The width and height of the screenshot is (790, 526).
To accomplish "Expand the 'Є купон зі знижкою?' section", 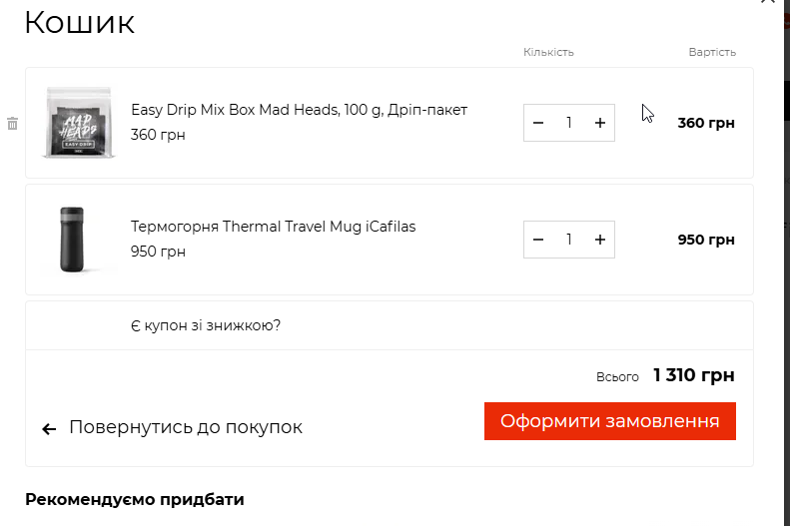I will pos(206,325).
